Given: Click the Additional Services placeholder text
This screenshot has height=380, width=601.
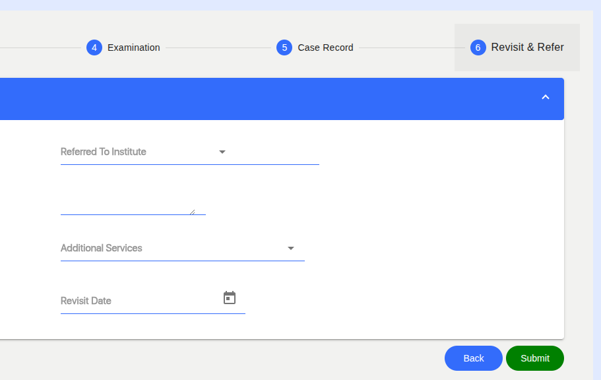Looking at the screenshot, I should (101, 248).
